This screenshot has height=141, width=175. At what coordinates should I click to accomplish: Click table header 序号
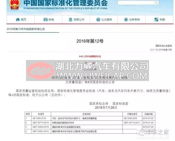coord(28,114)
